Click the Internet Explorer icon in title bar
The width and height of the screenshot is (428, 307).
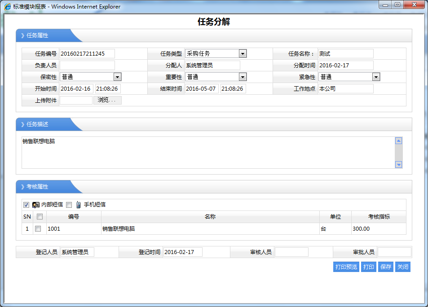[8, 7]
